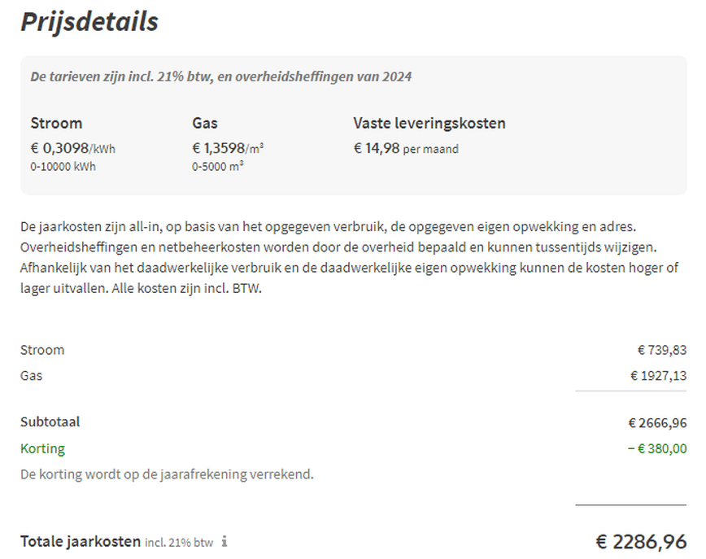Click the Gas tariff heading in the grey box
706x559 pixels.
click(x=204, y=124)
